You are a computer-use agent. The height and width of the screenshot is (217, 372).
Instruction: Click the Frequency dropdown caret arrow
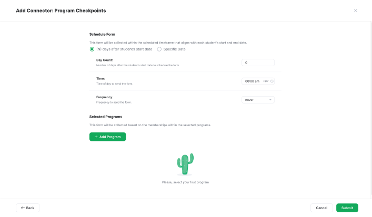(270, 100)
